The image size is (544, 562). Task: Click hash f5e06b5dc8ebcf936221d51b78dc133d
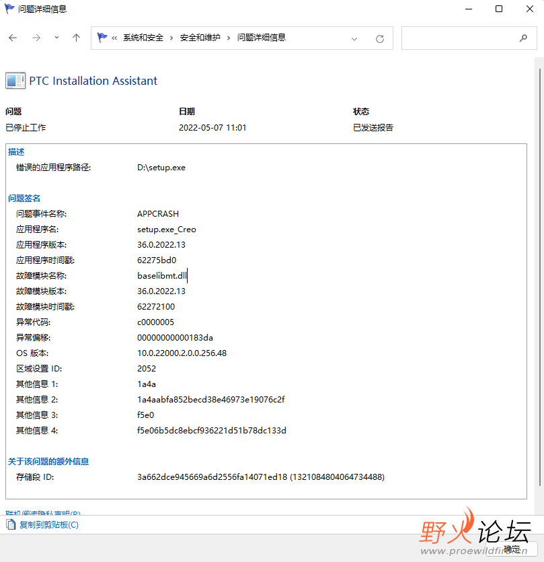pos(212,431)
